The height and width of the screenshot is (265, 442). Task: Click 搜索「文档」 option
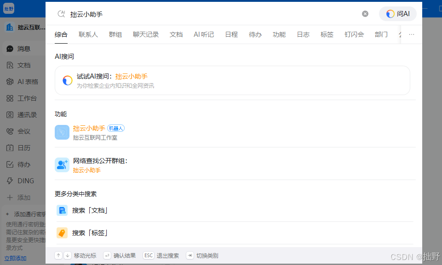pyautogui.click(x=235, y=210)
